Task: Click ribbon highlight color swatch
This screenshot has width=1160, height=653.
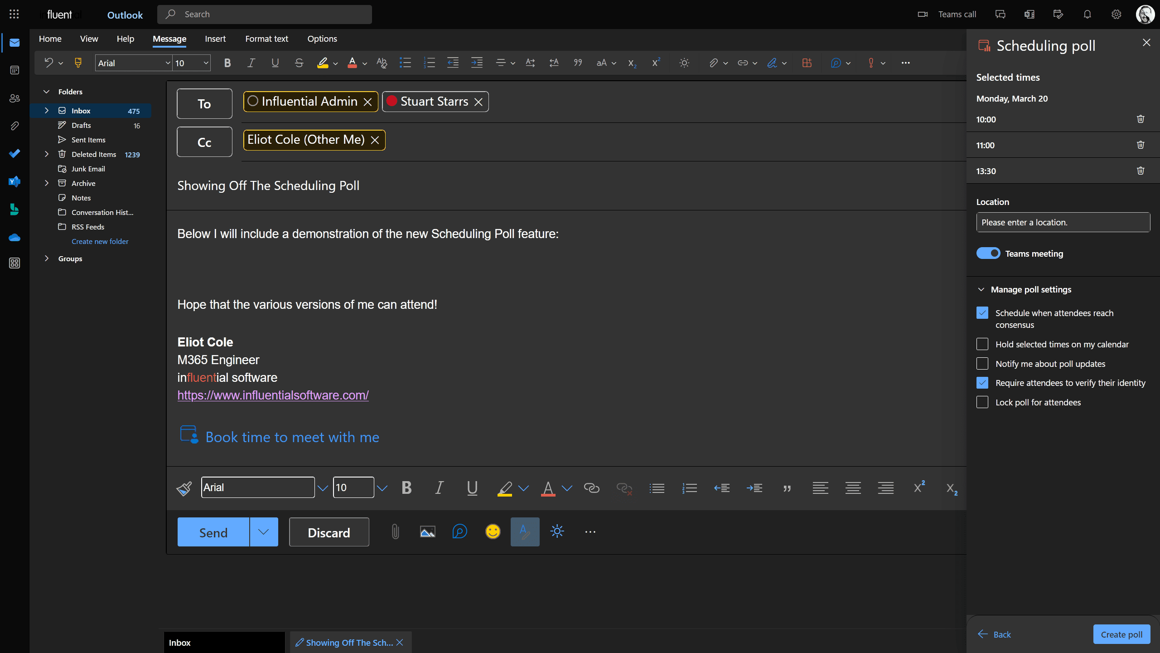Action: pyautogui.click(x=323, y=63)
